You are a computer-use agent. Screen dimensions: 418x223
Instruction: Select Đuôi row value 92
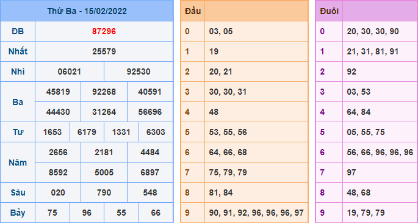pyautogui.click(x=351, y=71)
